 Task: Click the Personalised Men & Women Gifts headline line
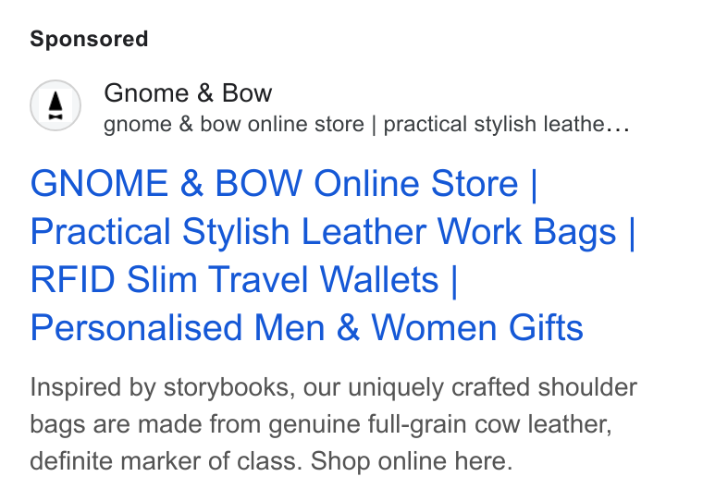(307, 328)
